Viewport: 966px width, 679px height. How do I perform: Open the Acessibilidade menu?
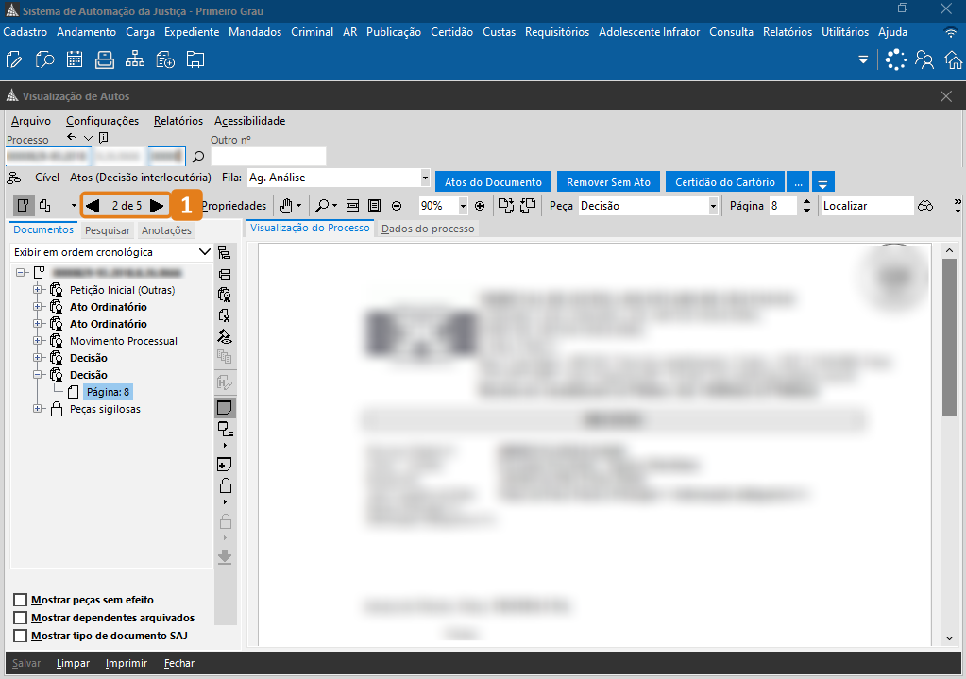(x=249, y=121)
